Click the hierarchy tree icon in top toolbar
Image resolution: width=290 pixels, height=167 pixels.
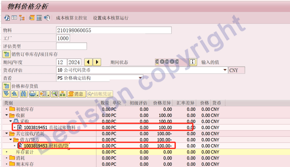tap(22, 18)
